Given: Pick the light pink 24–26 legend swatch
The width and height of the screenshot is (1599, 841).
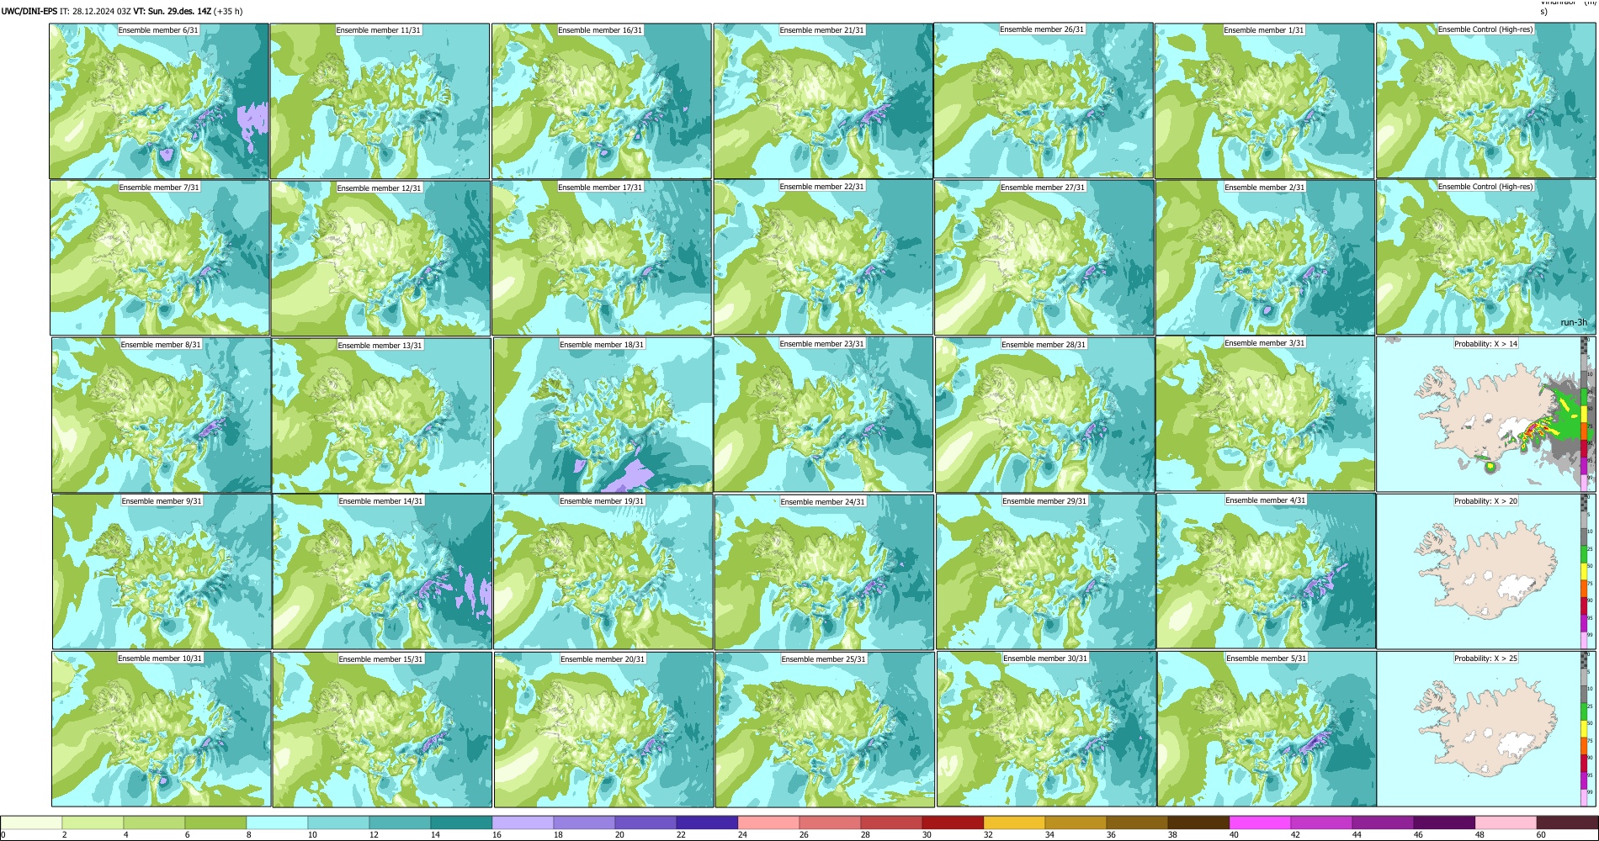Looking at the screenshot, I should [x=768, y=822].
